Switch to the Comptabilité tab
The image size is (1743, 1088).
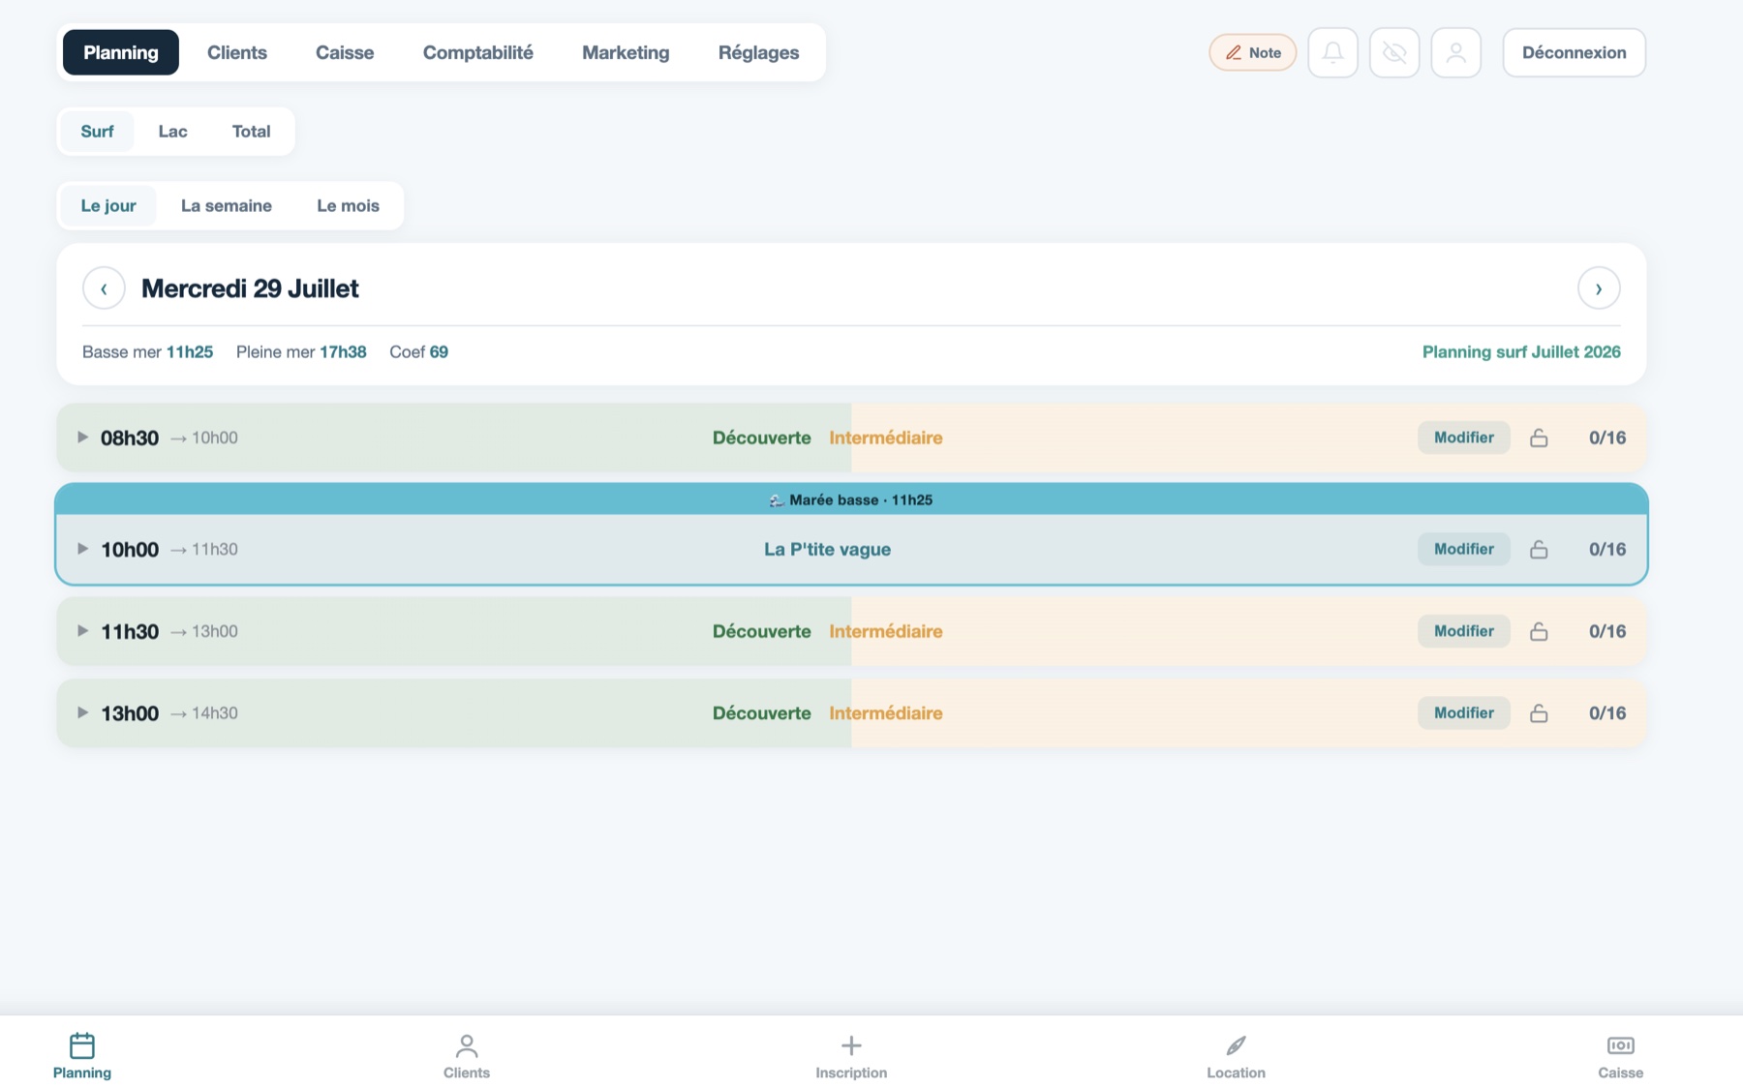click(478, 52)
